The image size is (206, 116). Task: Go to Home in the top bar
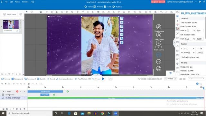tap(89, 6)
